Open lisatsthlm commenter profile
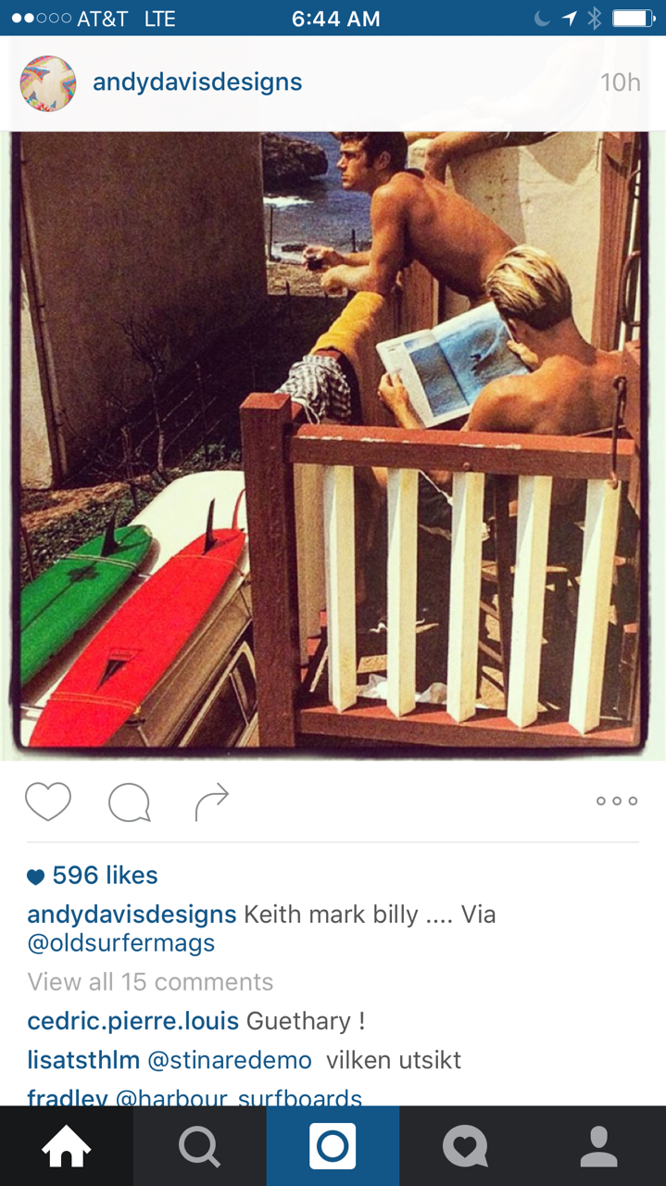This screenshot has width=666, height=1186. point(83,1060)
